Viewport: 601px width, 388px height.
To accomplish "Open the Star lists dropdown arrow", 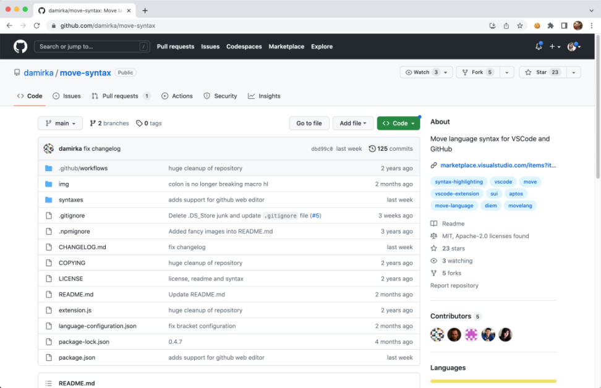I will tap(574, 72).
